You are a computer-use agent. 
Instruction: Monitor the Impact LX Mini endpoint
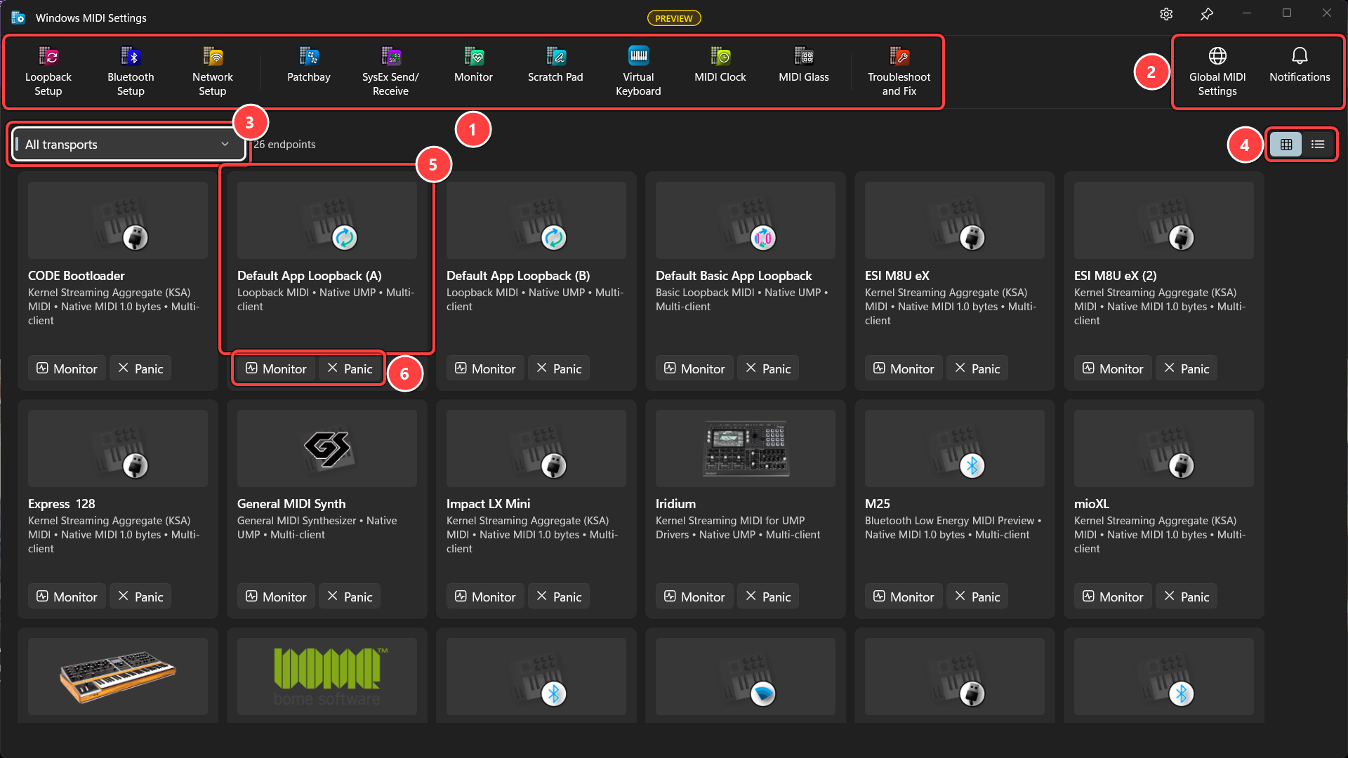coord(485,597)
